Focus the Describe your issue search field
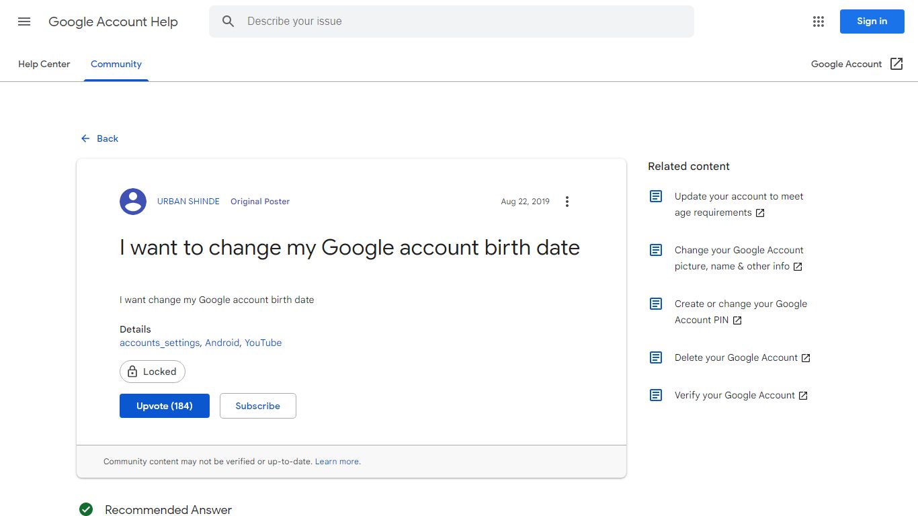Screen dimensions: 918x516 point(452,21)
